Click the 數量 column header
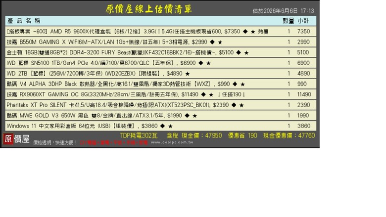The height and width of the screenshot is (217, 386). (x=289, y=21)
